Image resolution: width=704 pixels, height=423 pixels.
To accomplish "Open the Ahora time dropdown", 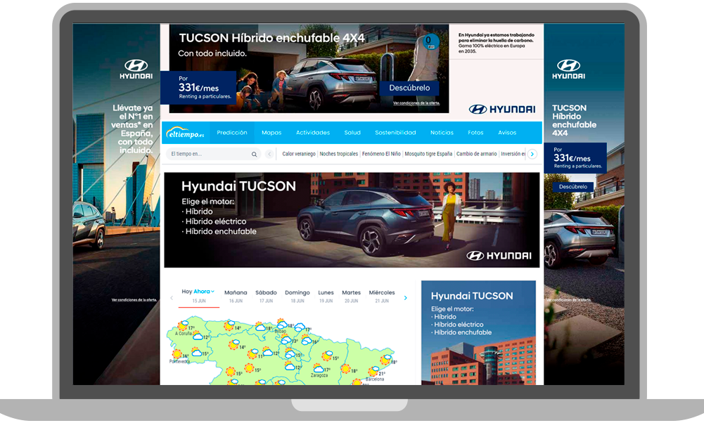I will [x=204, y=292].
